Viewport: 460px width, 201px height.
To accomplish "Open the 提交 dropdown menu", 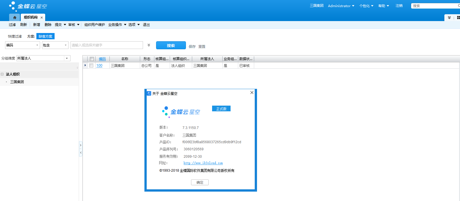I will pyautogui.click(x=60, y=25).
